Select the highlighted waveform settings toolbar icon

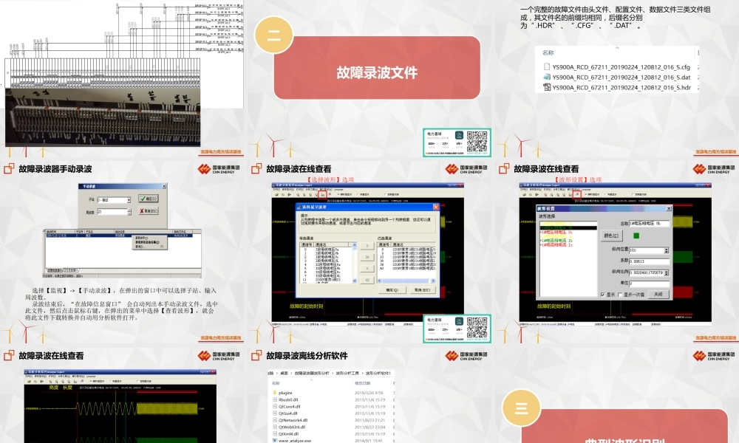[576, 193]
